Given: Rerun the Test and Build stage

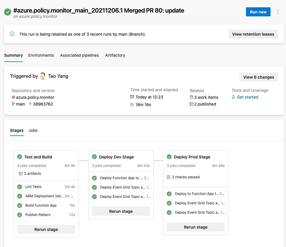Looking at the screenshot, I should point(46,229).
